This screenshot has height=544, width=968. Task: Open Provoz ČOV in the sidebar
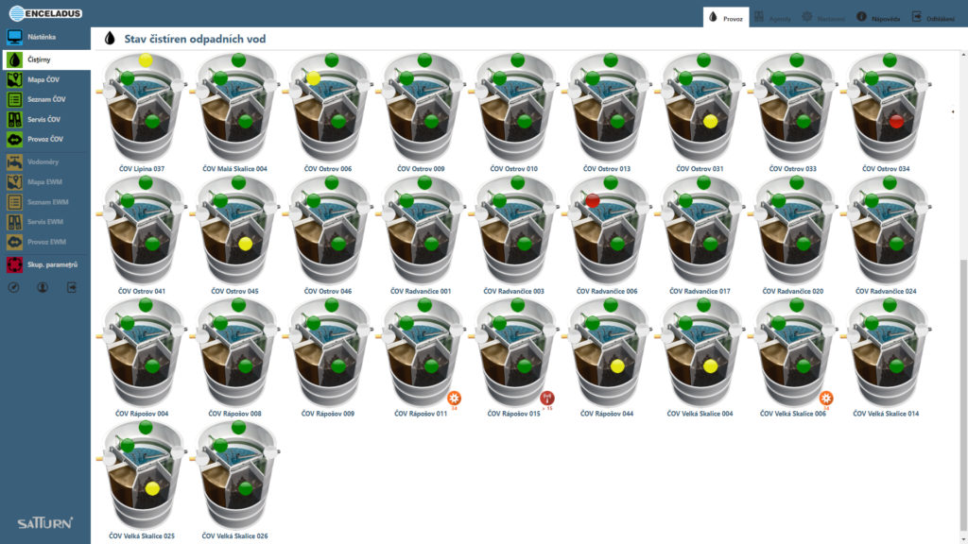point(45,140)
